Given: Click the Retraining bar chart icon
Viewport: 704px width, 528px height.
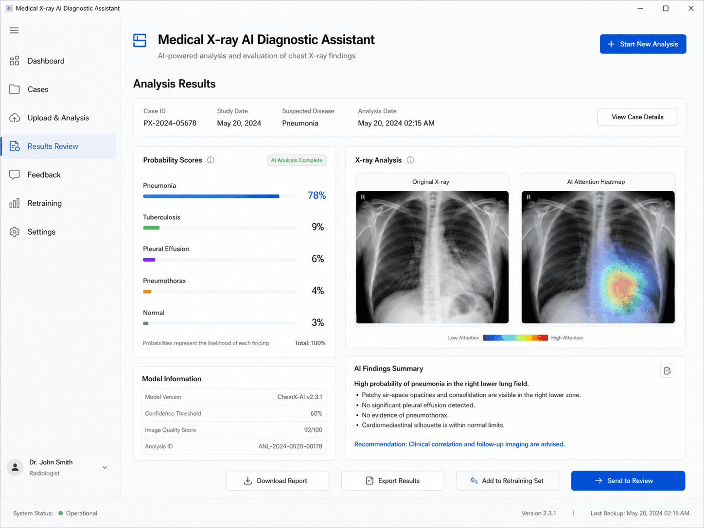Looking at the screenshot, I should 15,203.
